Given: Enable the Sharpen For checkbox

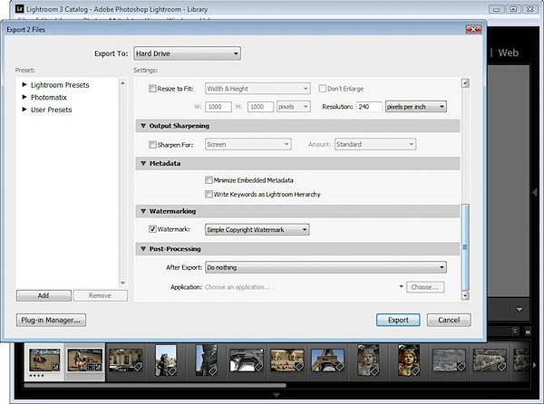Looking at the screenshot, I should tap(152, 145).
